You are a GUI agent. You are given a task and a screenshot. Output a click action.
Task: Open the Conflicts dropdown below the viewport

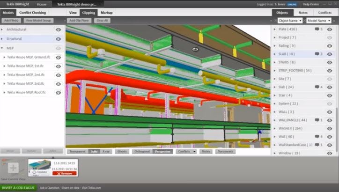coord(186,151)
